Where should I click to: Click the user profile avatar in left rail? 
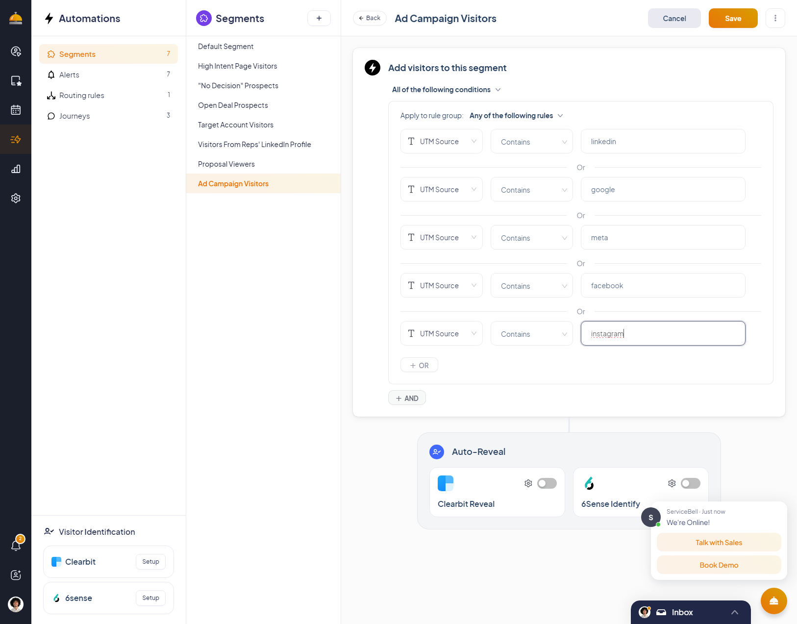[16, 604]
